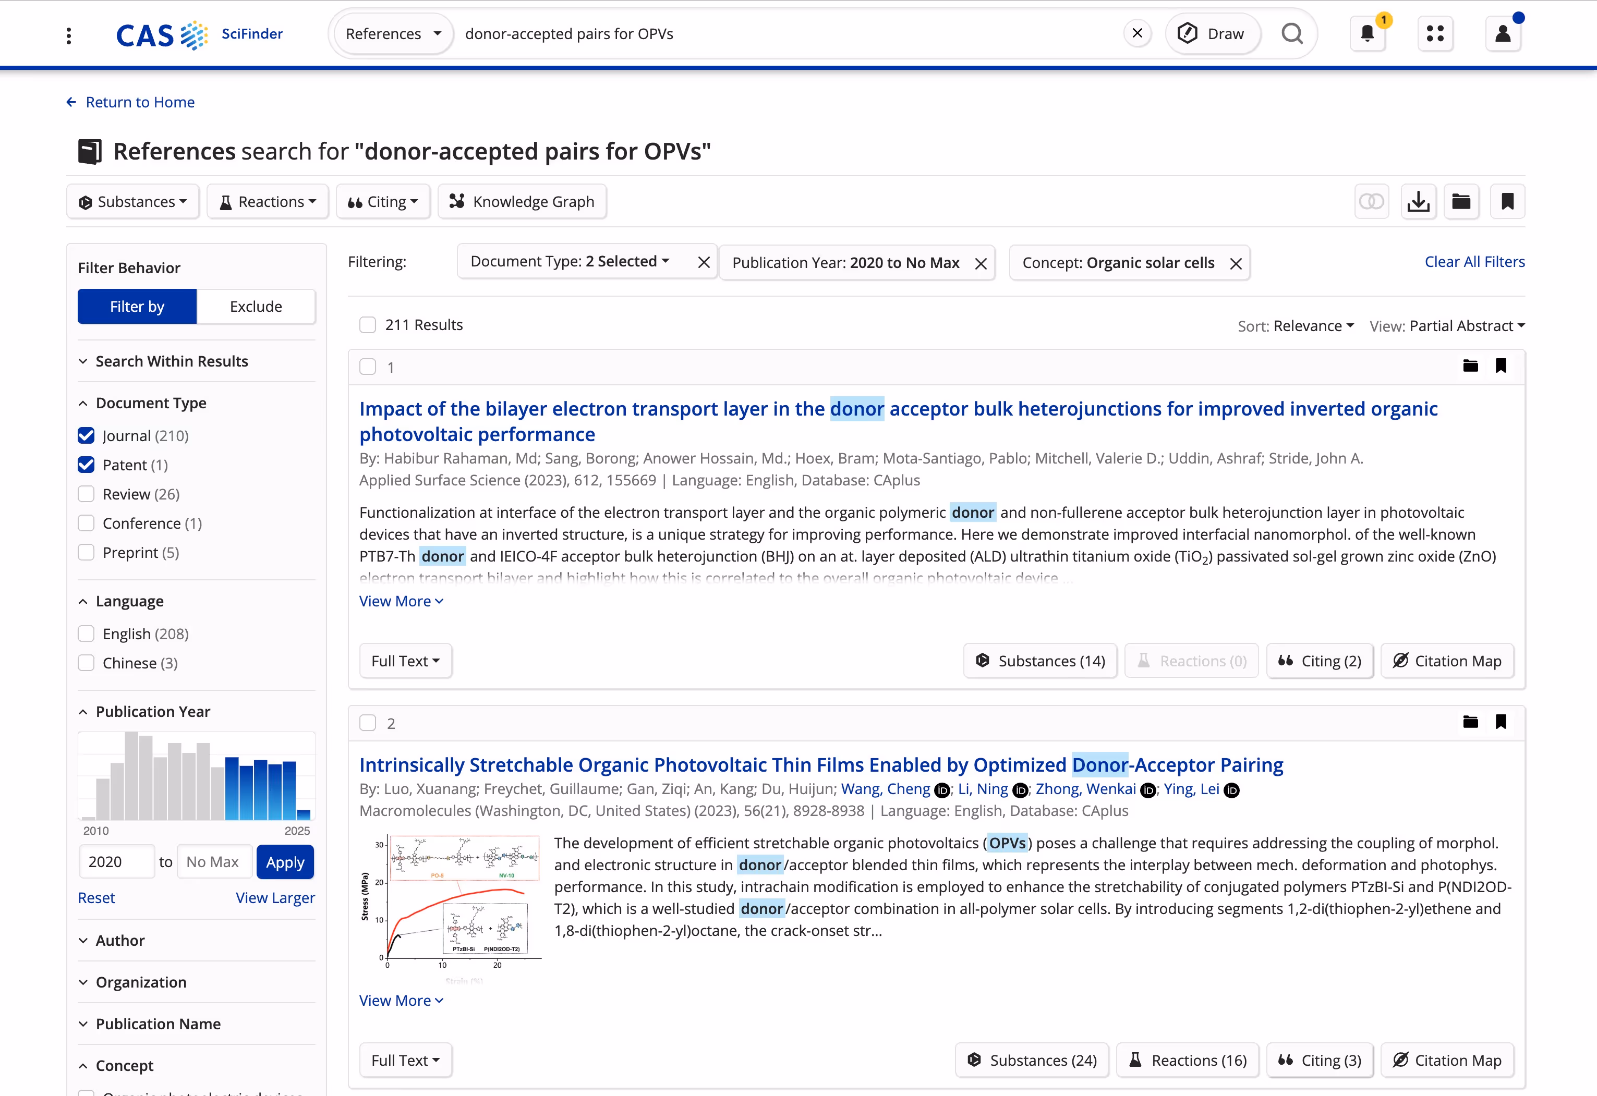Screen dimensions: 1597x1096
Task: Check the Review document type
Action: click(x=86, y=494)
